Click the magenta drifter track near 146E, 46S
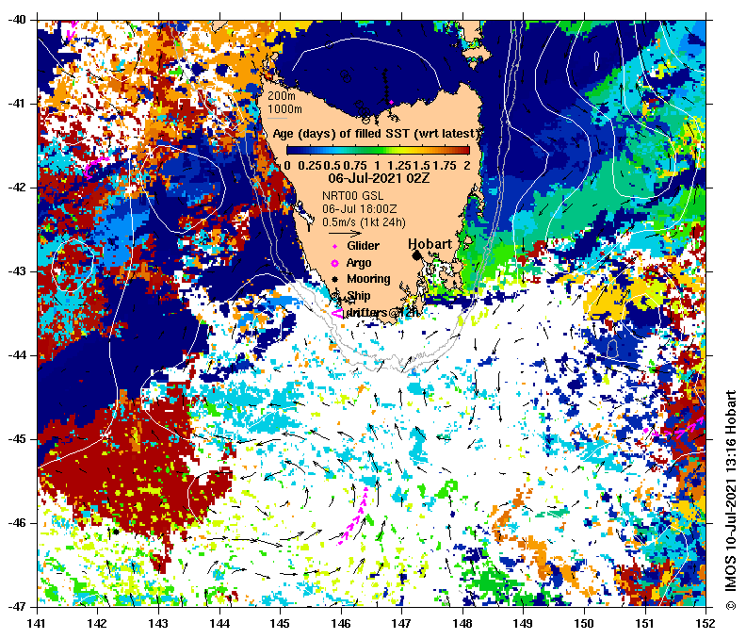 pyautogui.click(x=353, y=516)
